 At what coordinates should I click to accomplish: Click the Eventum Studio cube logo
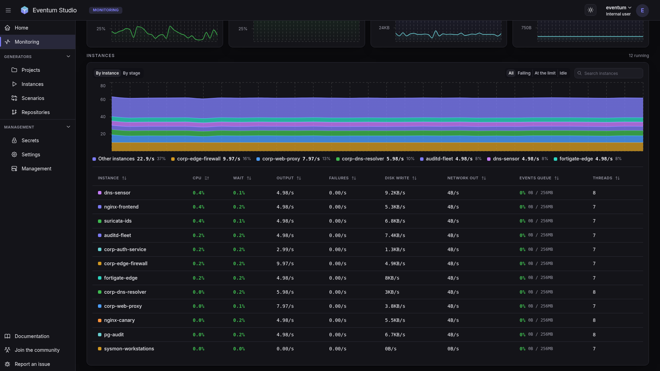click(24, 10)
